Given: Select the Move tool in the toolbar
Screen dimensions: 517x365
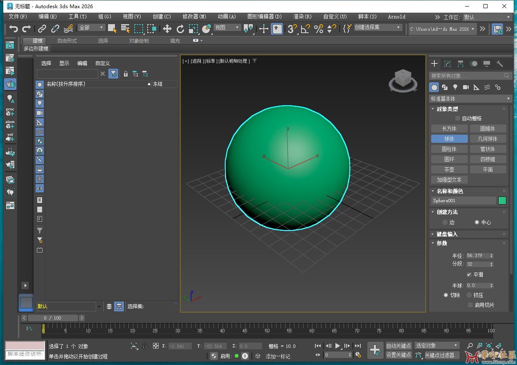Looking at the screenshot, I should 167,29.
